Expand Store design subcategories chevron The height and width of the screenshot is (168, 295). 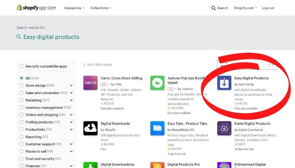pos(71,85)
